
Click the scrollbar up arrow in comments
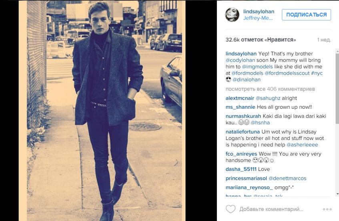coord(337,51)
